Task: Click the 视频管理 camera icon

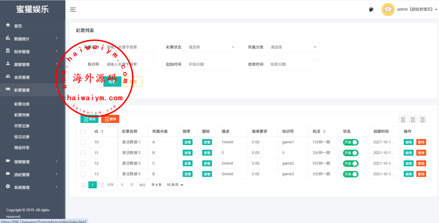Action: click(8, 161)
